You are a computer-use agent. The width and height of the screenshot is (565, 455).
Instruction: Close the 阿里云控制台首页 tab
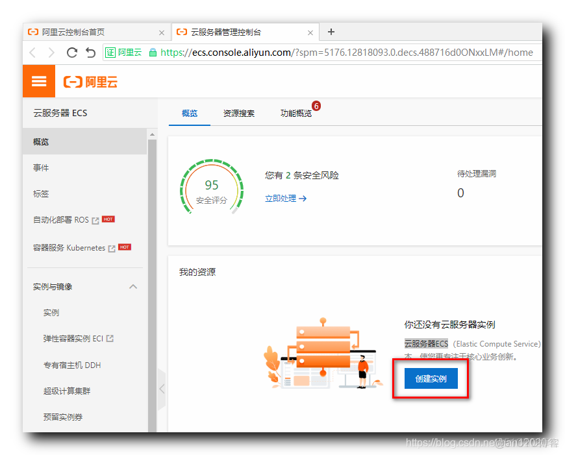click(x=162, y=33)
